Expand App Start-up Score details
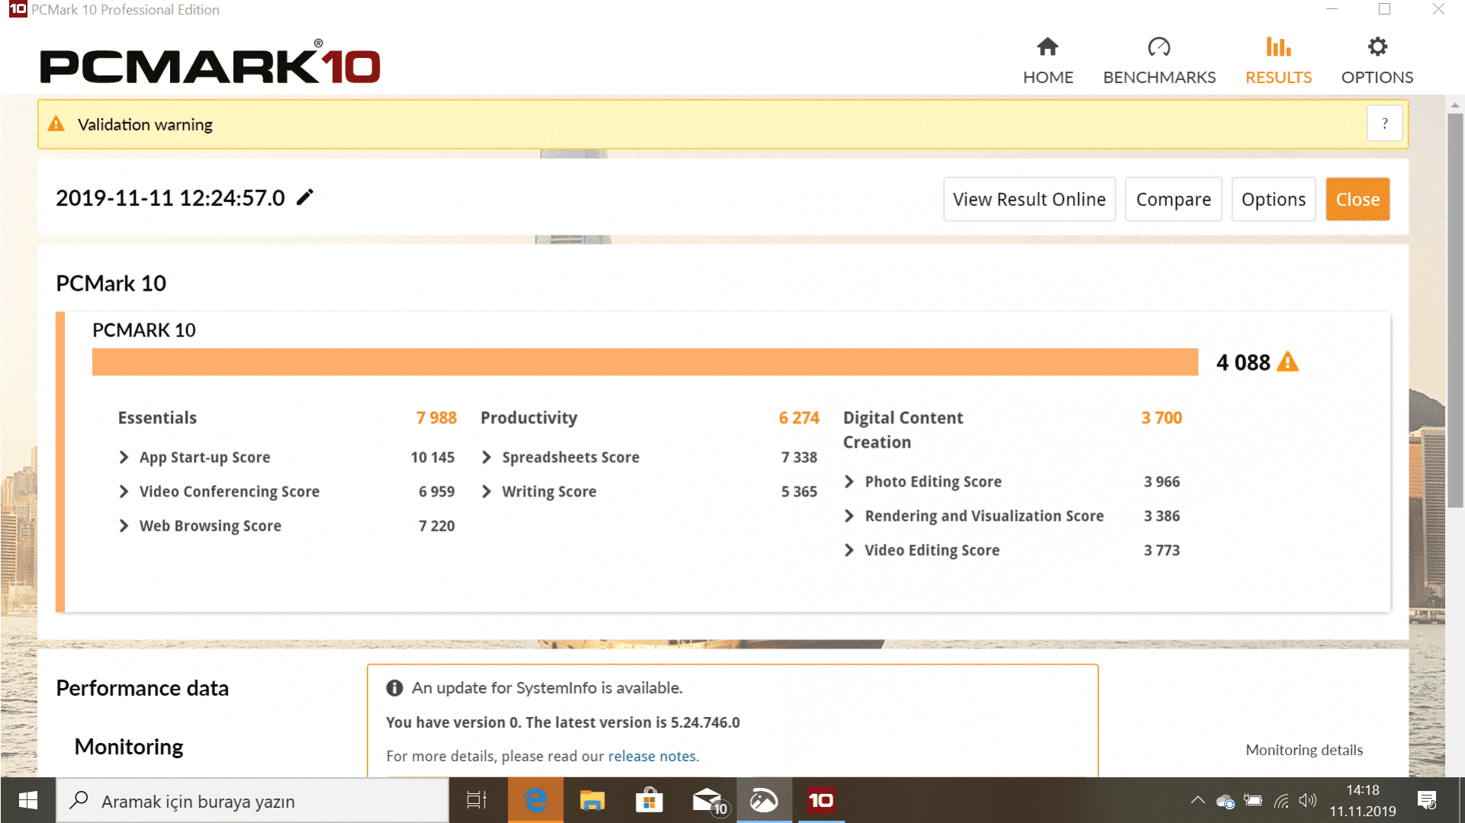The height and width of the screenshot is (823, 1465). coord(124,457)
